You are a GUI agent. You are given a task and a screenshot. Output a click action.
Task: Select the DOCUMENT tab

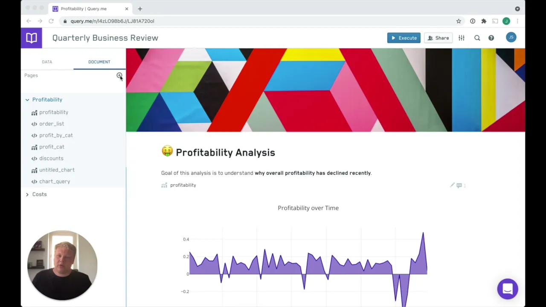click(99, 62)
